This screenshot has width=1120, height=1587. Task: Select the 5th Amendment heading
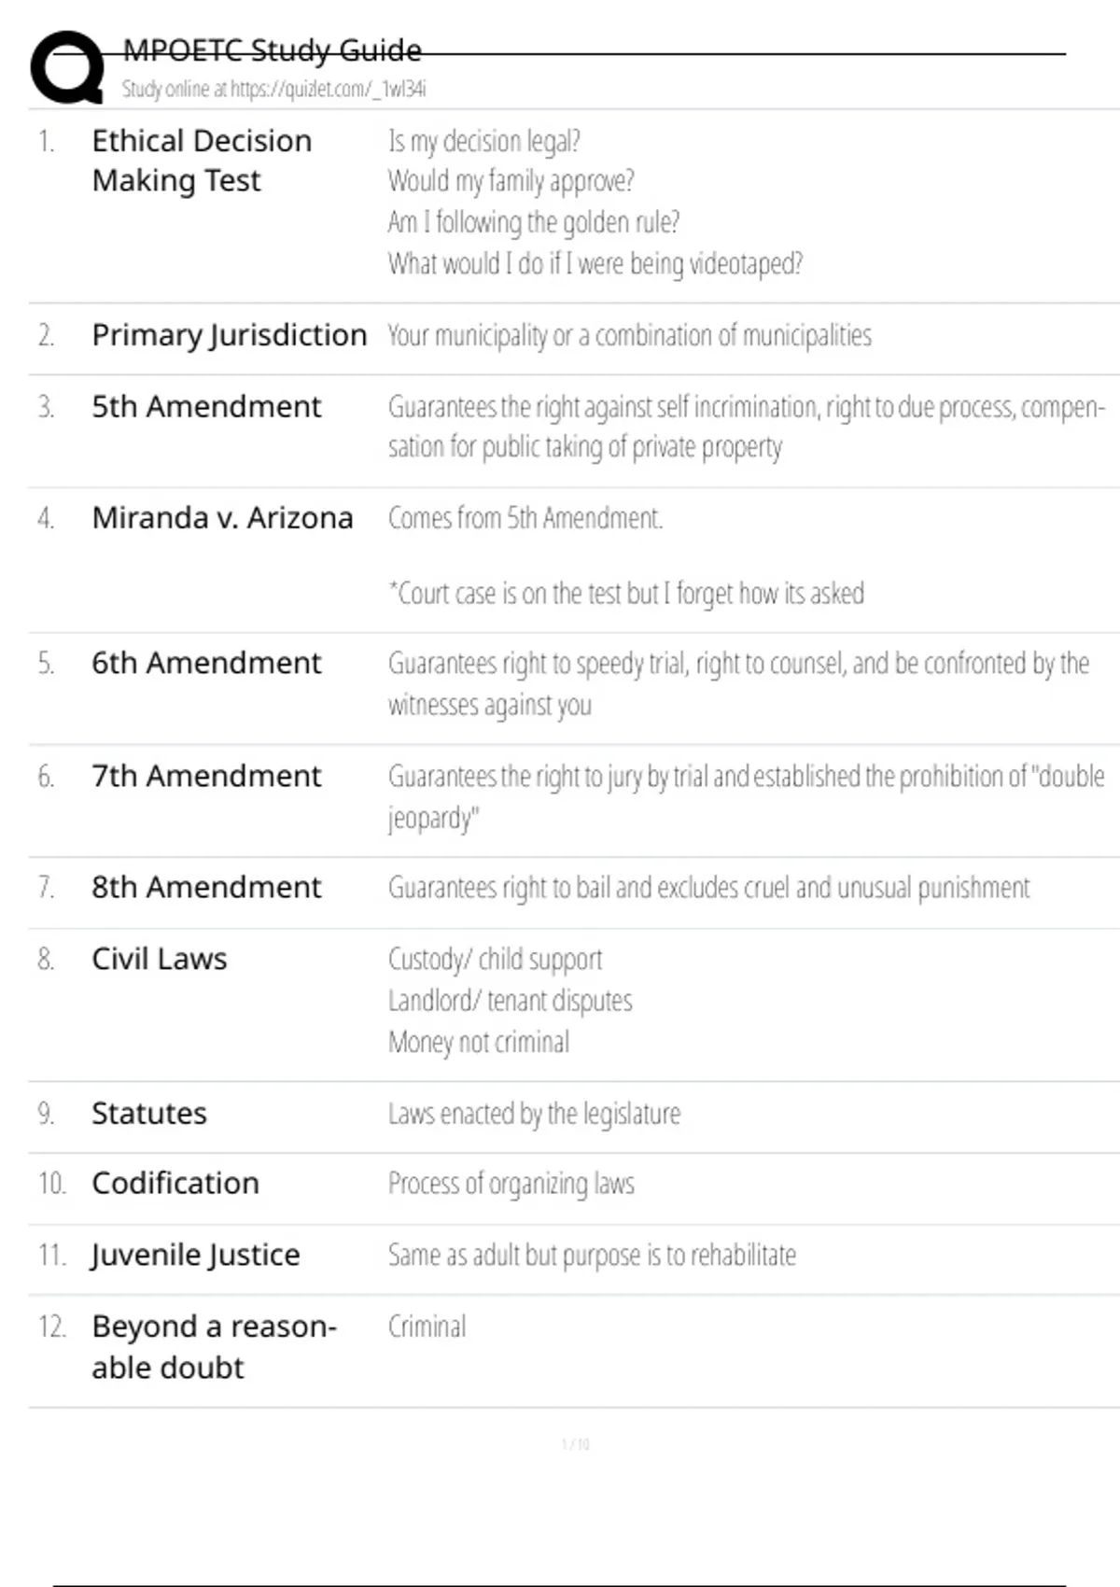(x=205, y=407)
